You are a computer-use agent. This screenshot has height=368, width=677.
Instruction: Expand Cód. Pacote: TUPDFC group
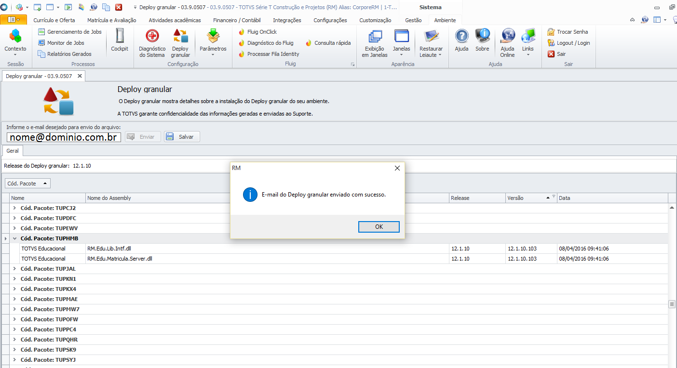14,218
